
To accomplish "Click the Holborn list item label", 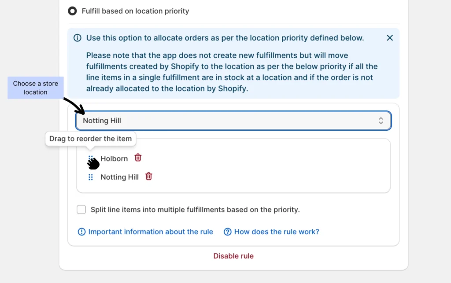I will [114, 158].
